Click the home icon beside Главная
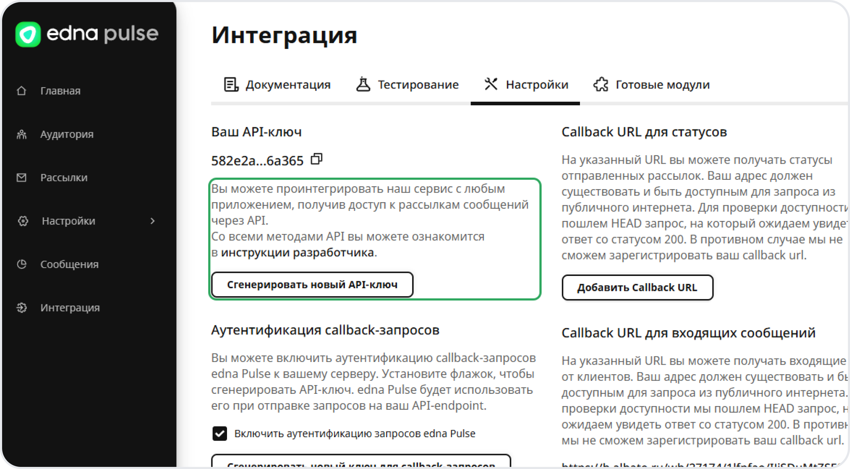The width and height of the screenshot is (850, 469). [x=22, y=91]
